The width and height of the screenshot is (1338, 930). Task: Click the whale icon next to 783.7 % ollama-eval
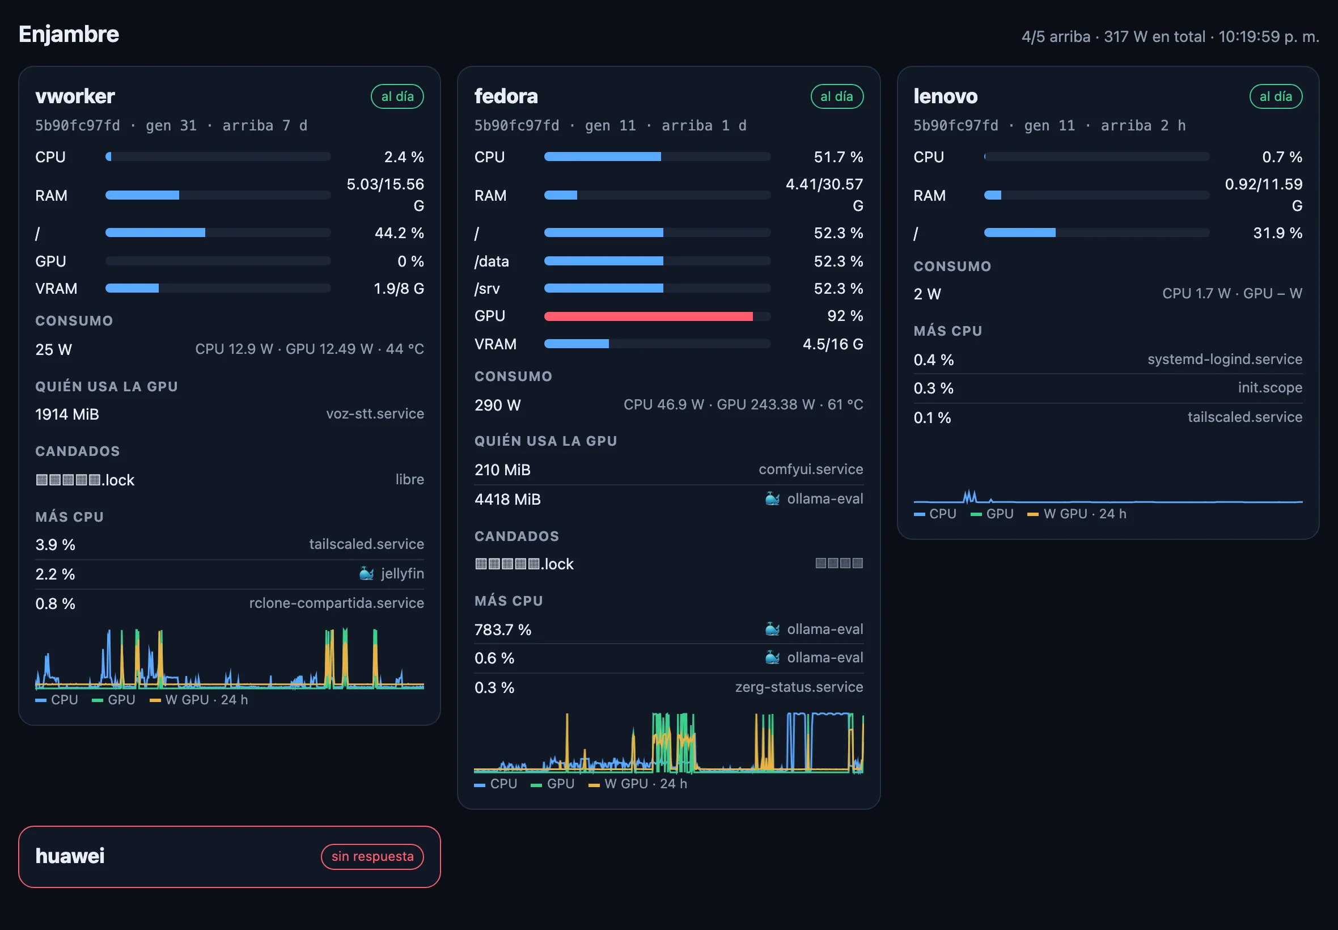(772, 629)
